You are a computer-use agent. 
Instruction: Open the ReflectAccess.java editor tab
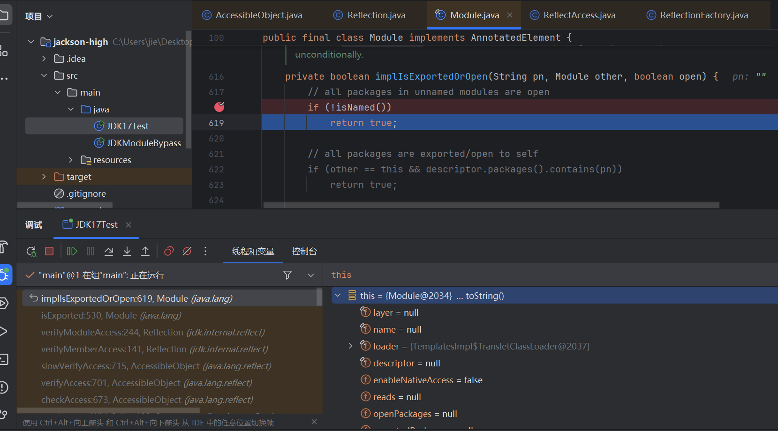point(573,15)
